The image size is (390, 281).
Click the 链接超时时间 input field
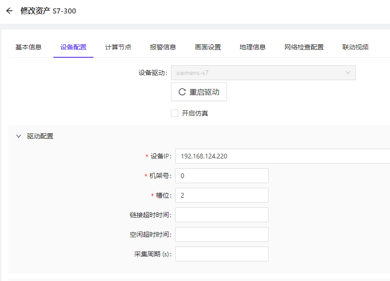click(x=222, y=215)
